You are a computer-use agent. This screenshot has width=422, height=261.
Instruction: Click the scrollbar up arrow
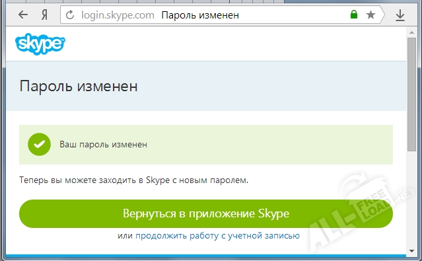click(x=411, y=32)
